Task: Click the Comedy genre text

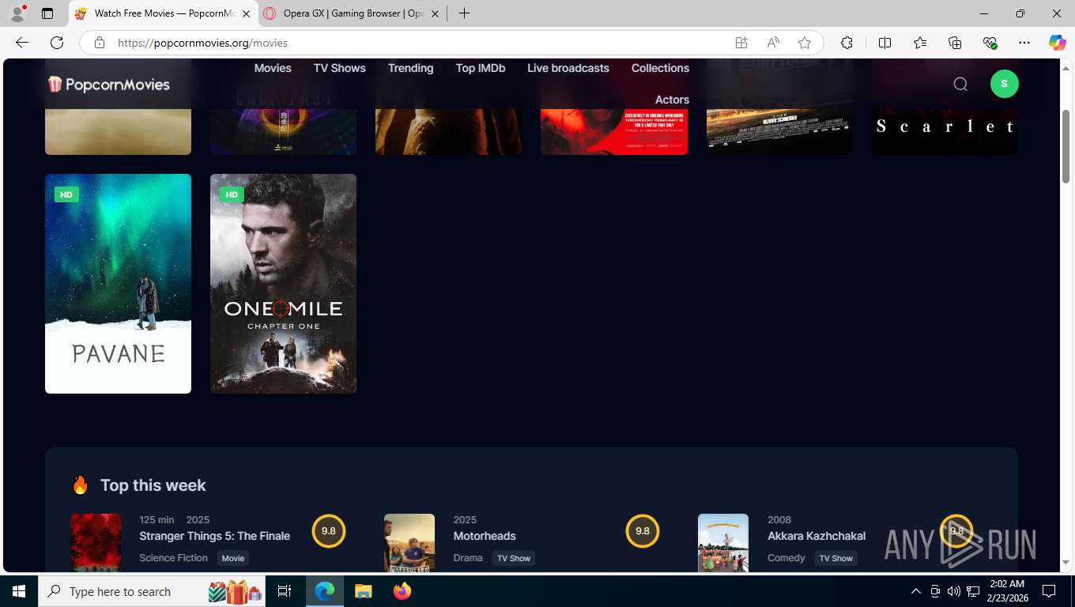Action: [x=786, y=558]
